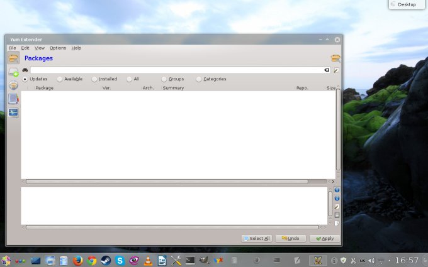This screenshot has height=267, width=428.
Task: Select the Installed radio button
Action: tap(94, 79)
